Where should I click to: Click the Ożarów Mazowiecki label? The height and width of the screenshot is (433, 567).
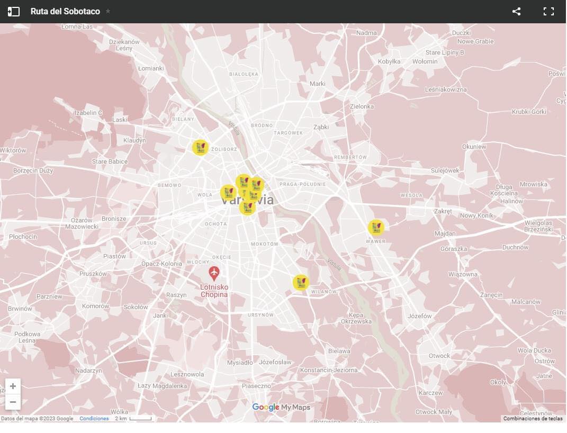click(82, 223)
